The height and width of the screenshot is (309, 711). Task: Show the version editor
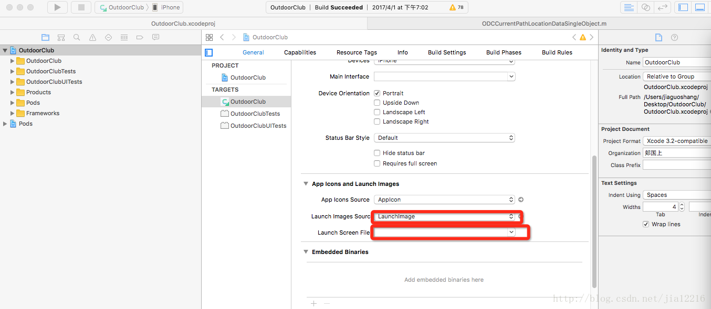coord(663,7)
